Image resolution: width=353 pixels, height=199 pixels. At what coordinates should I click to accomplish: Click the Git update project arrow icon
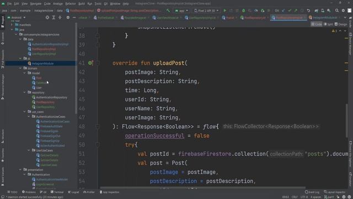[284, 11]
